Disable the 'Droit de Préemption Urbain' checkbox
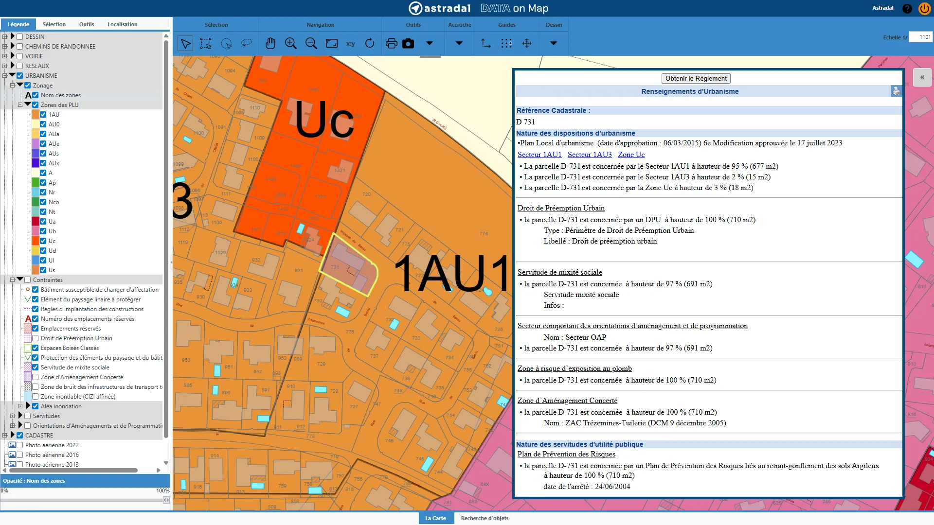 36,338
